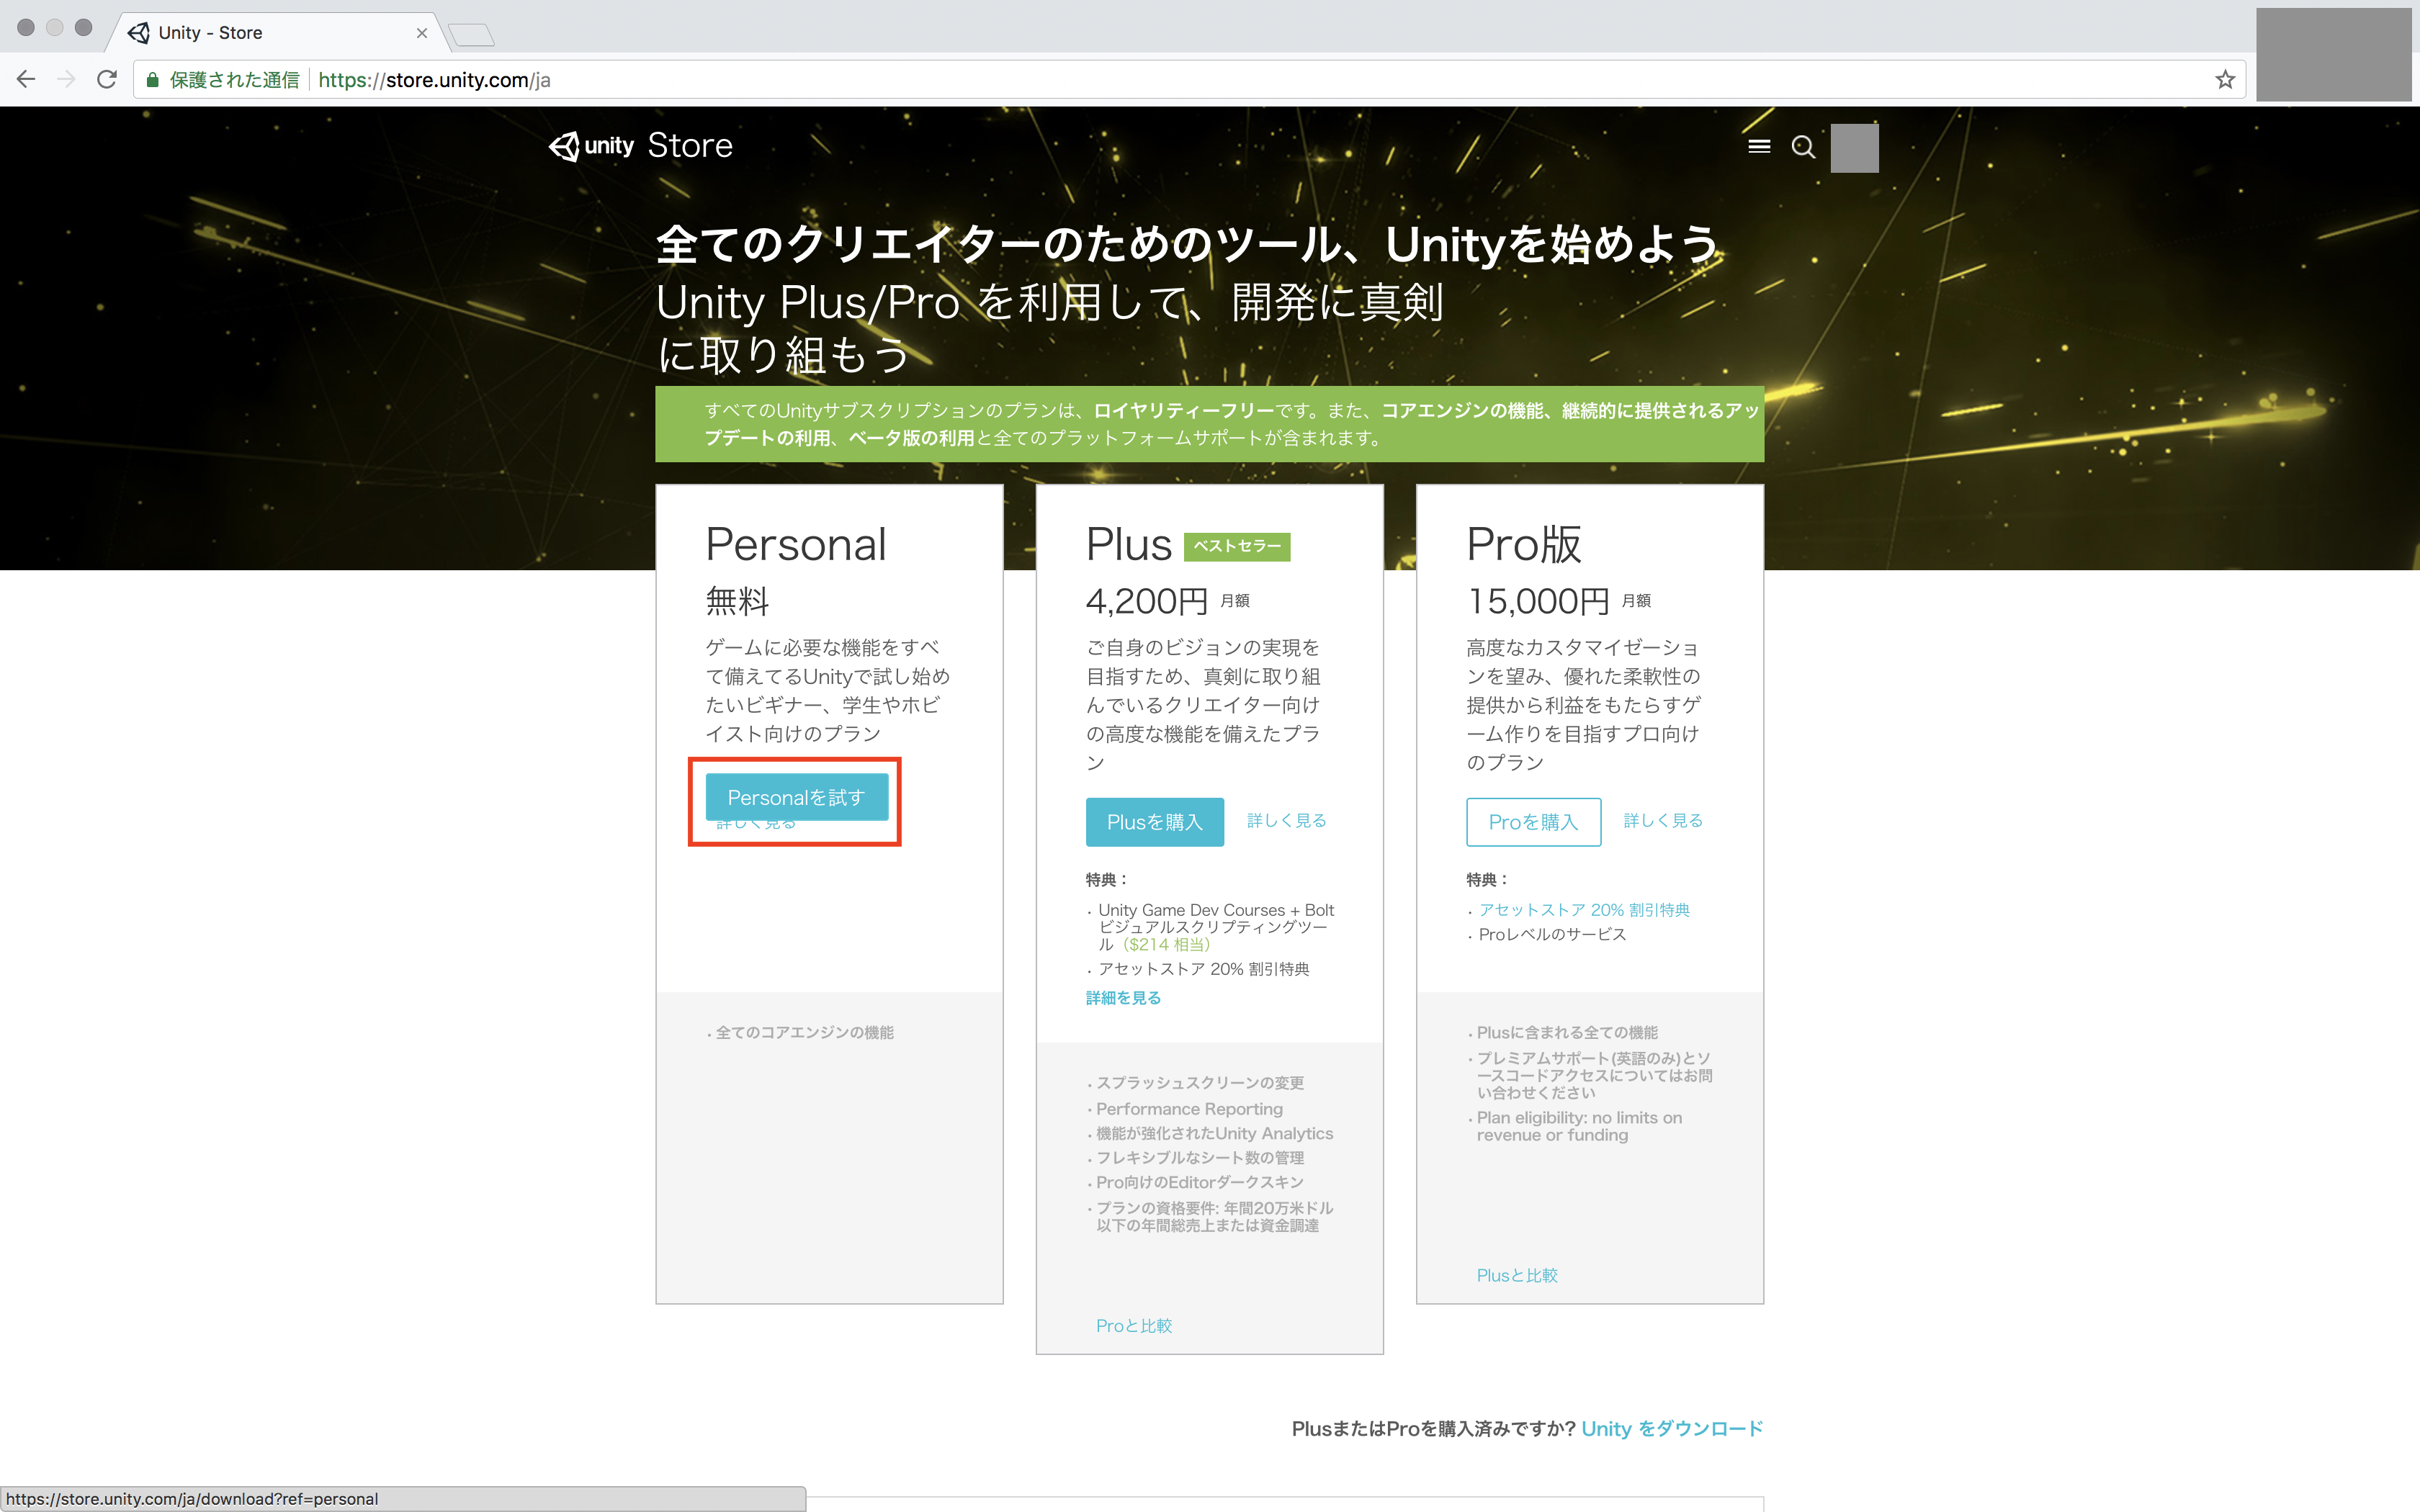Image resolution: width=2420 pixels, height=1512 pixels.
Task: Click フレキシブルなシート数の管理 text
Action: 1200,1158
